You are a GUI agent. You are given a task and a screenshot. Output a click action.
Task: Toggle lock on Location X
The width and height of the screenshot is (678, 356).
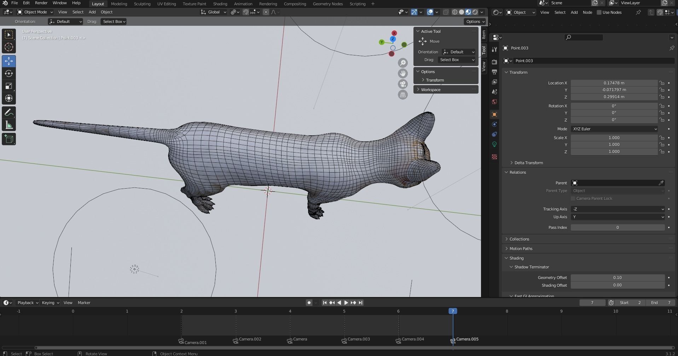(661, 83)
